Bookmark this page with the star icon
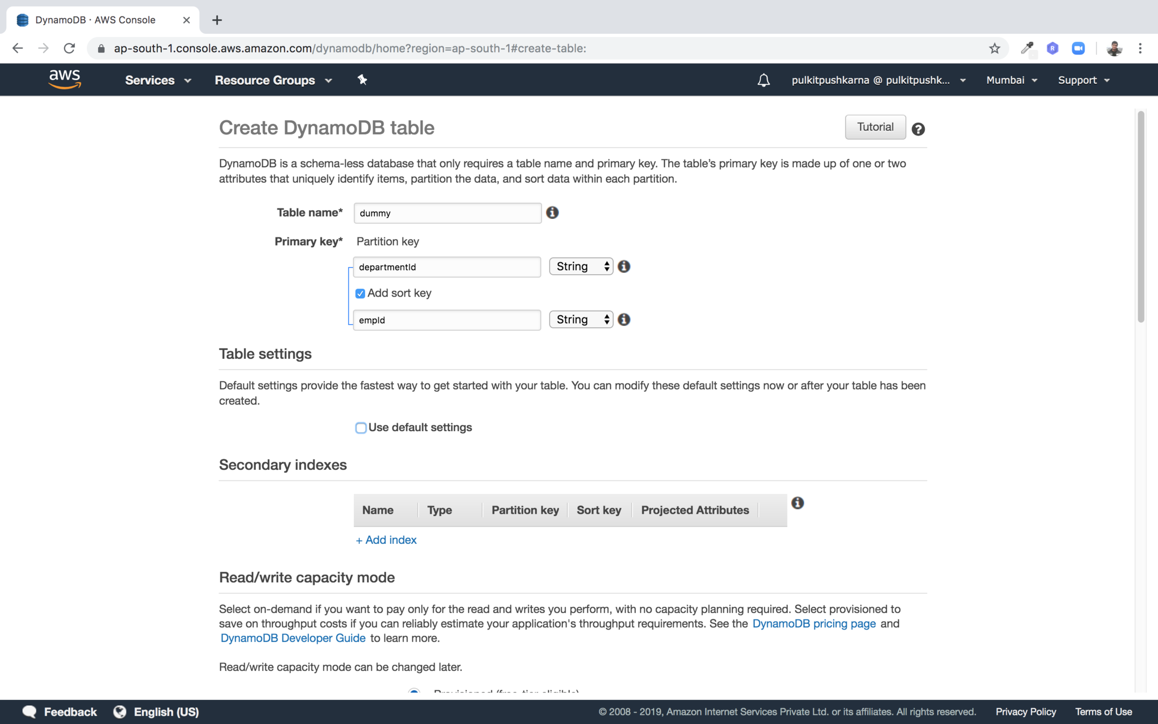1158x724 pixels. point(994,48)
